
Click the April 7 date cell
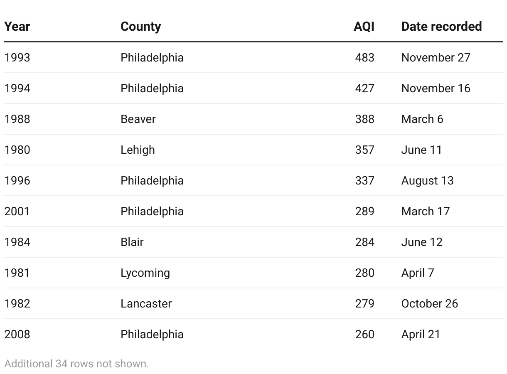[417, 273]
